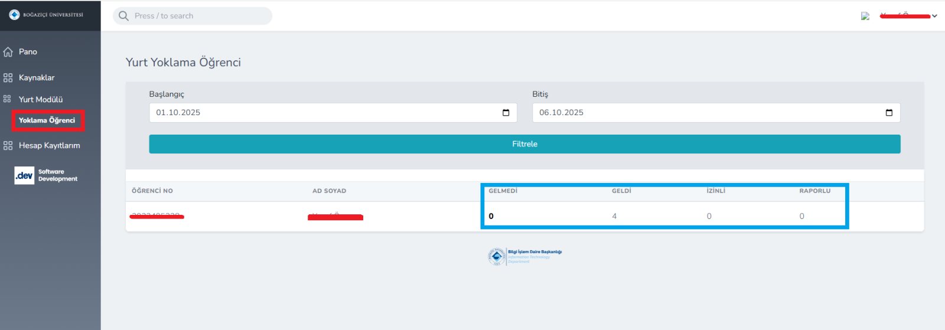Click the user profile avatar image
The image size is (945, 330).
click(x=865, y=17)
